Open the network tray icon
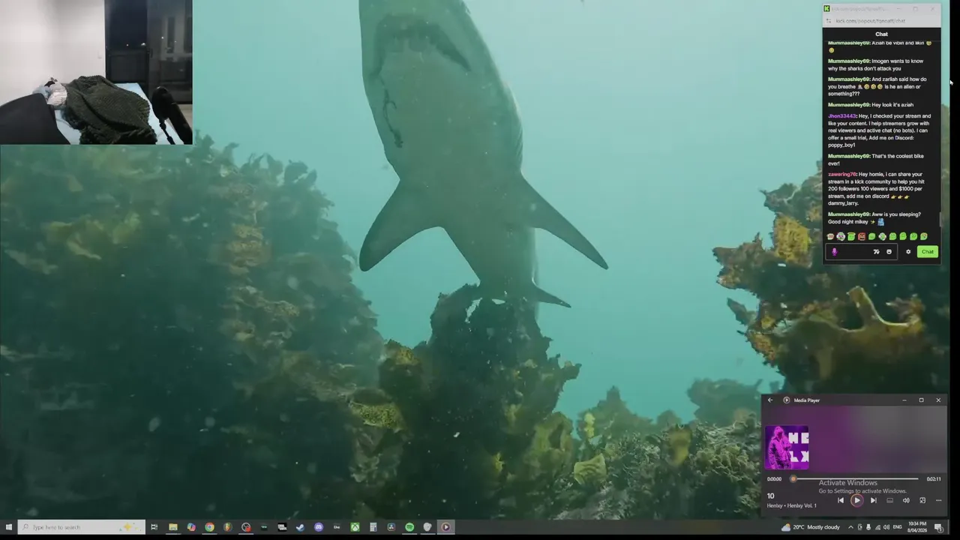 point(877,527)
